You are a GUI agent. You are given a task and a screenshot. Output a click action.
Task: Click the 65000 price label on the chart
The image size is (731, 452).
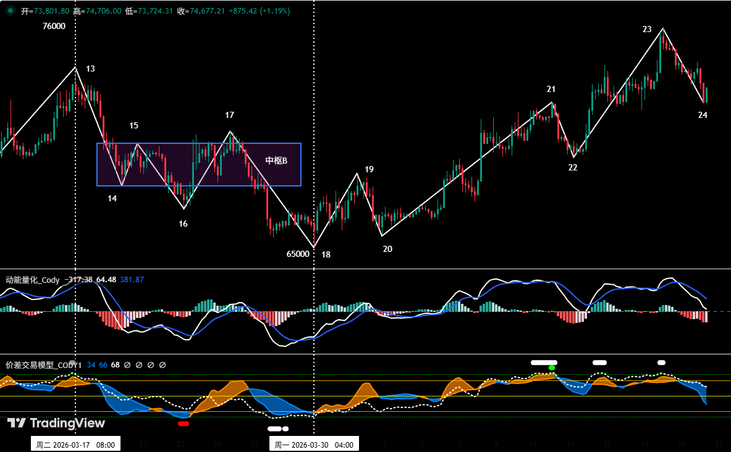[298, 254]
